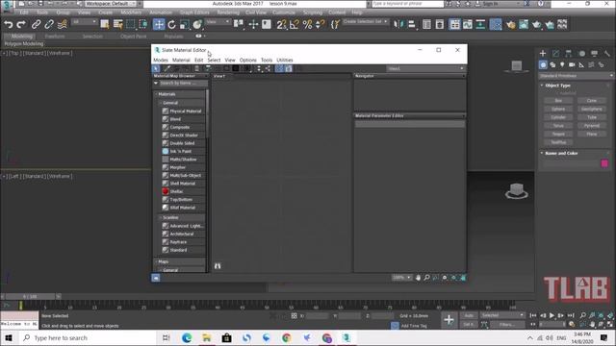Collapse the Materials group in browser
616x346 pixels.
156,94
